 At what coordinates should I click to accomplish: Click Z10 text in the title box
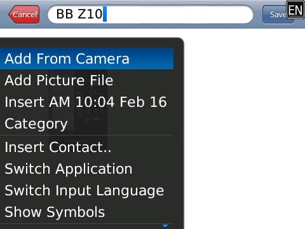tap(90, 14)
